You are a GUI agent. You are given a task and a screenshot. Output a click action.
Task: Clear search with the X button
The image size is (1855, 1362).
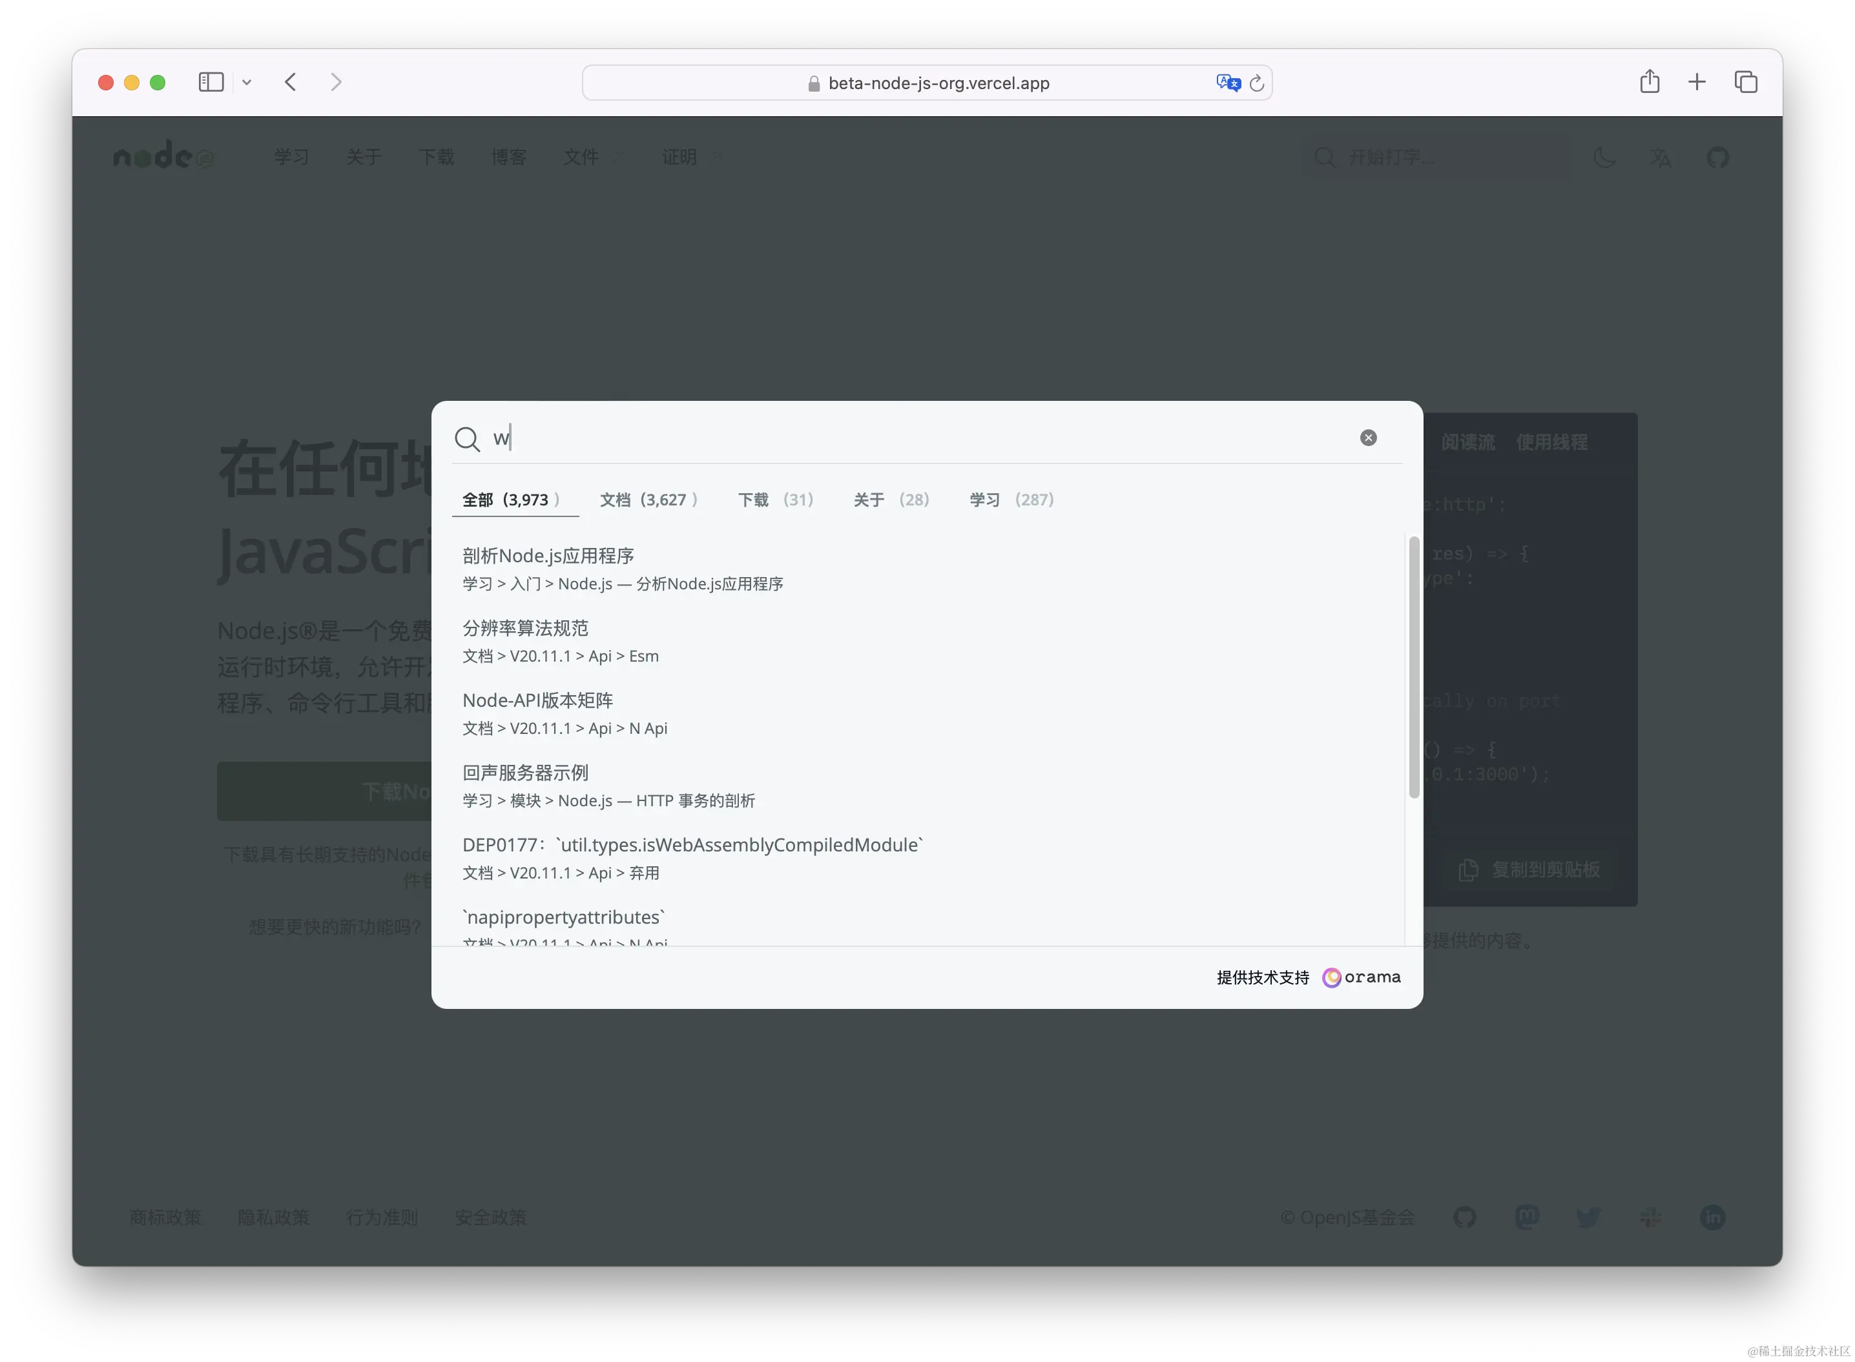click(1367, 438)
